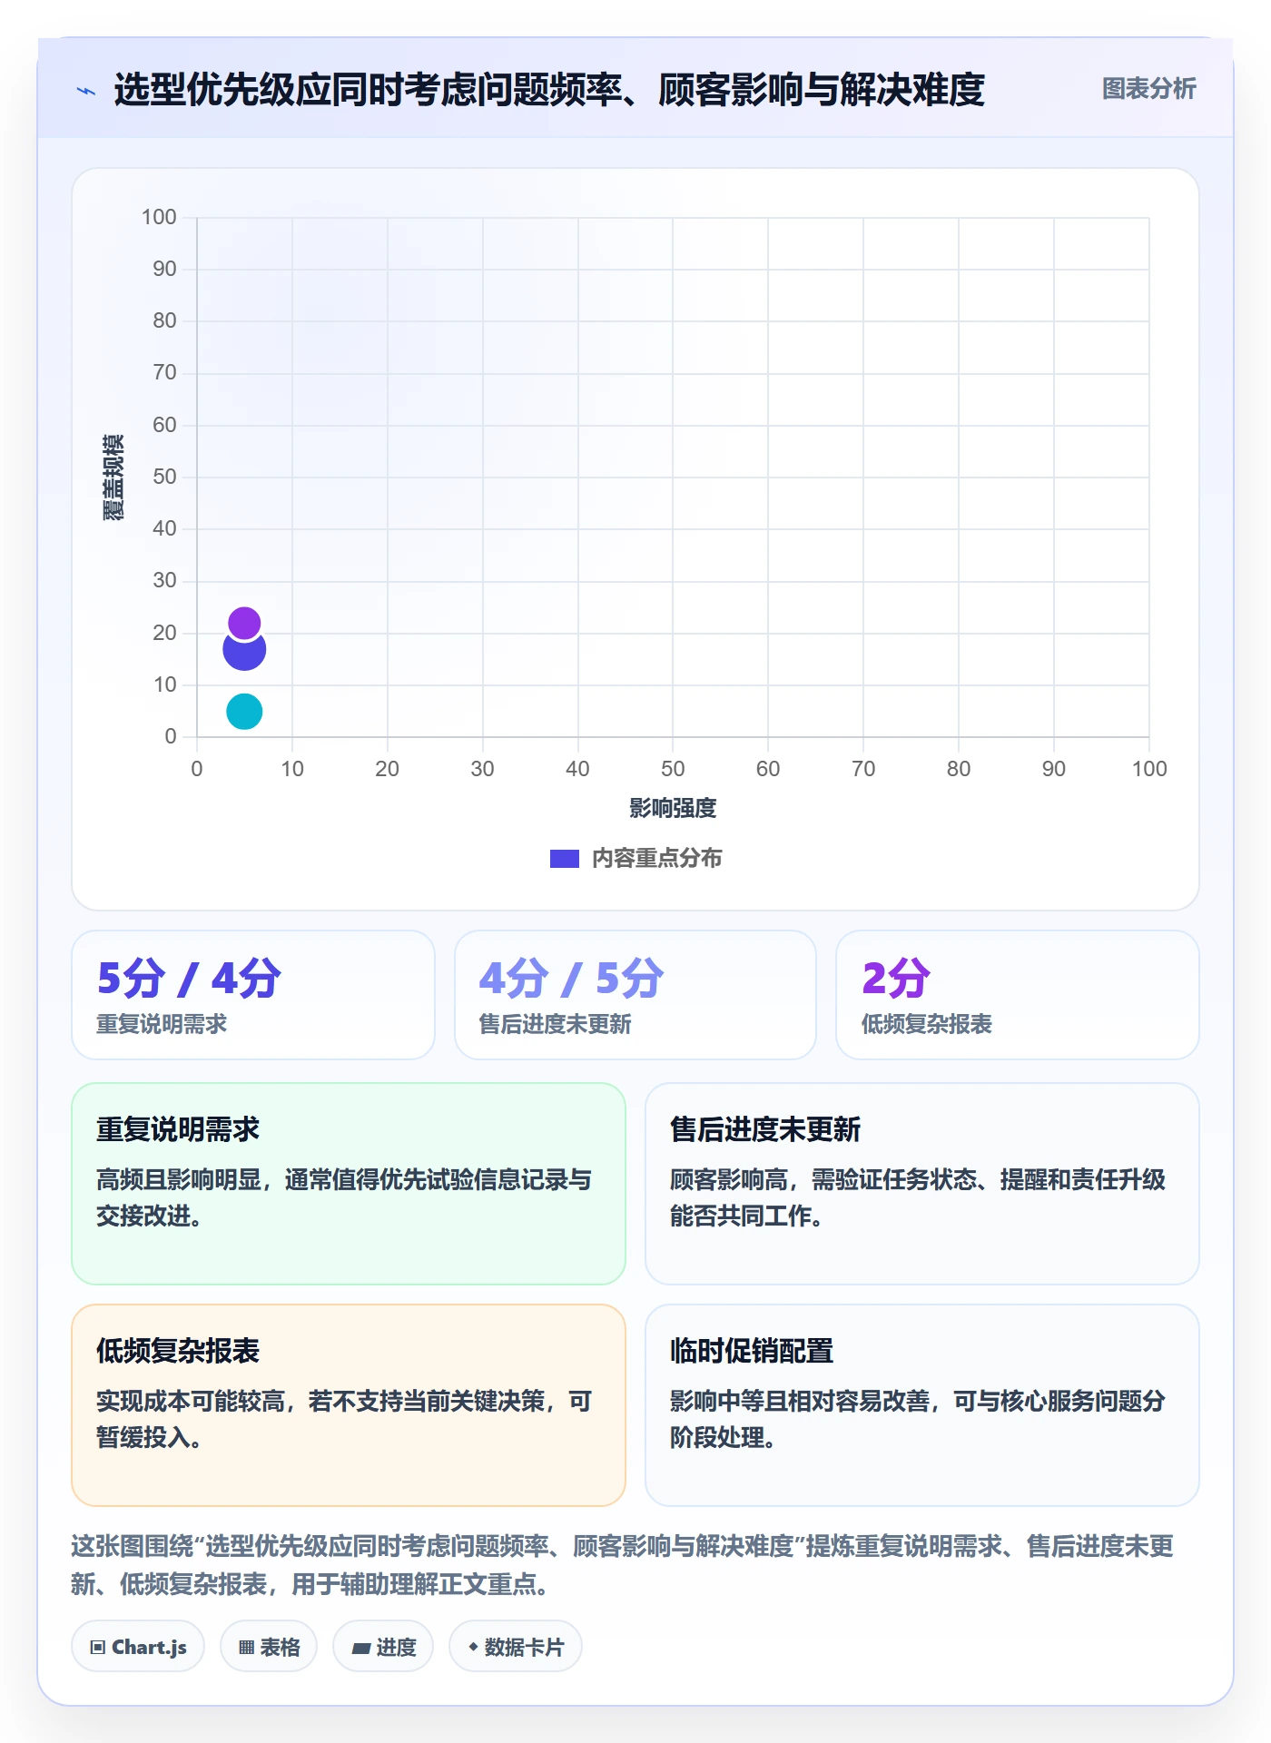Click the diamond icon in 数据卡片 tag
1271x1743 pixels.
pos(473,1646)
